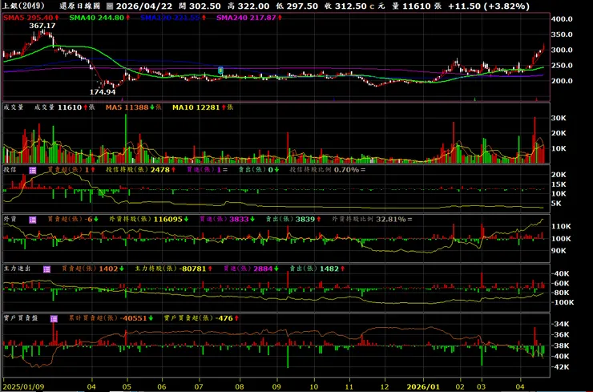
Task: Select the SMA40 244.80 indicator label
Action: click(100, 18)
